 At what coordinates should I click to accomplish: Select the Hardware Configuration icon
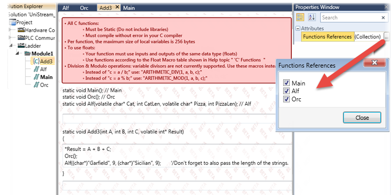21,30
